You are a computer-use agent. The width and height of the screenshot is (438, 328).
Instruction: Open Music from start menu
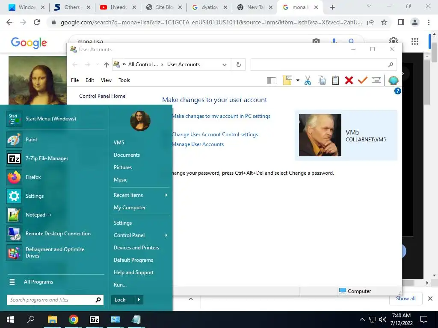pos(140,180)
